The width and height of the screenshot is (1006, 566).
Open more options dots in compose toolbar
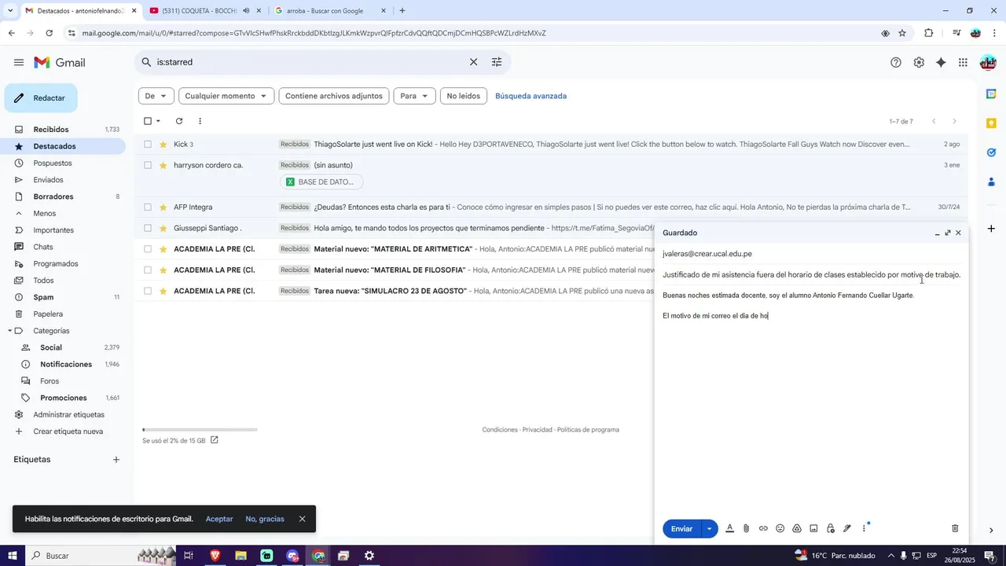864,528
